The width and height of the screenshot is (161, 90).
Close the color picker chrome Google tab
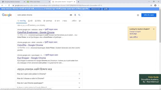74,2
